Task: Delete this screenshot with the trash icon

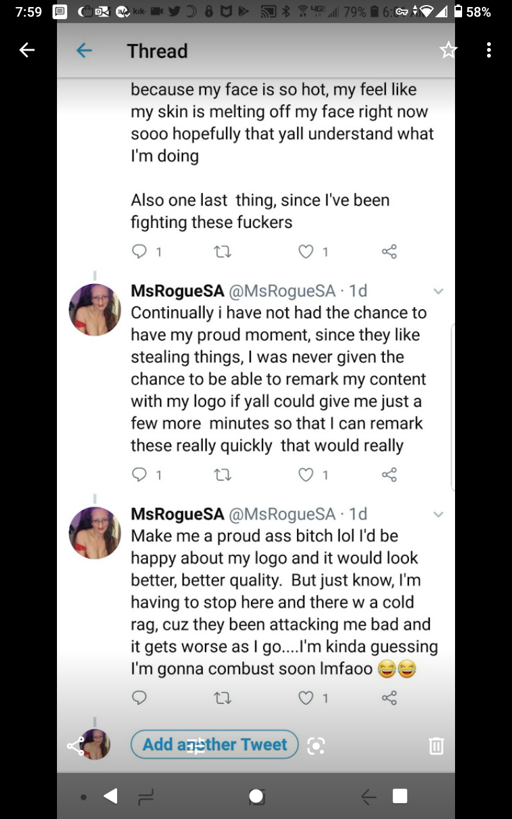Action: (436, 745)
